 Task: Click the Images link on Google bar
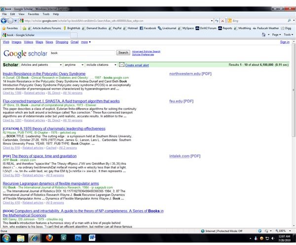click(16, 42)
